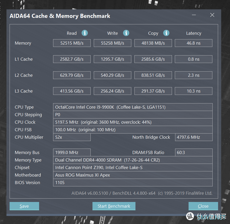Click Memory Bus field 1999.0 MHz

(x=72, y=153)
